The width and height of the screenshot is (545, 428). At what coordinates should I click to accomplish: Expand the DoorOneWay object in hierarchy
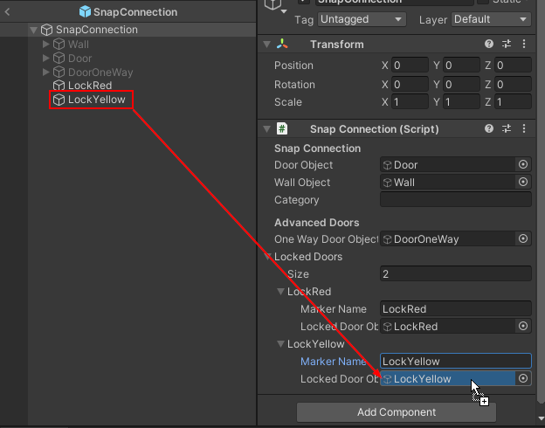pyautogui.click(x=46, y=72)
